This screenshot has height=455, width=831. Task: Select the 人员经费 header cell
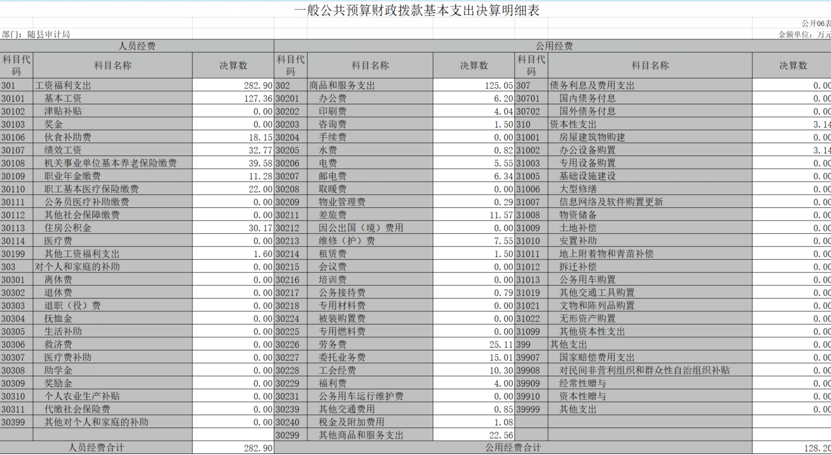137,46
